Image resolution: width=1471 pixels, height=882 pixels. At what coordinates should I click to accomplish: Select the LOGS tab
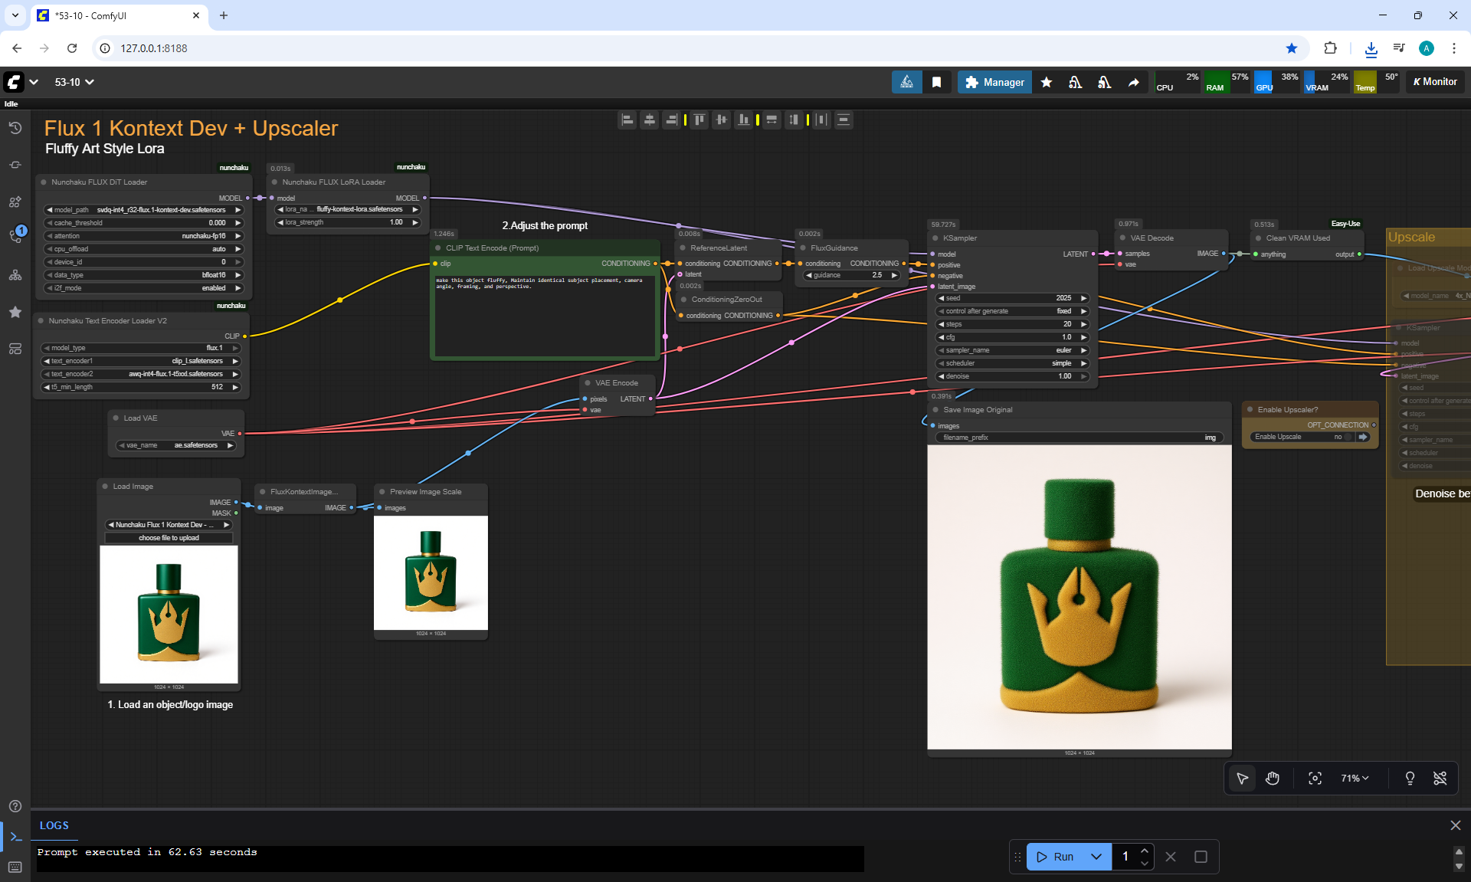pyautogui.click(x=54, y=825)
